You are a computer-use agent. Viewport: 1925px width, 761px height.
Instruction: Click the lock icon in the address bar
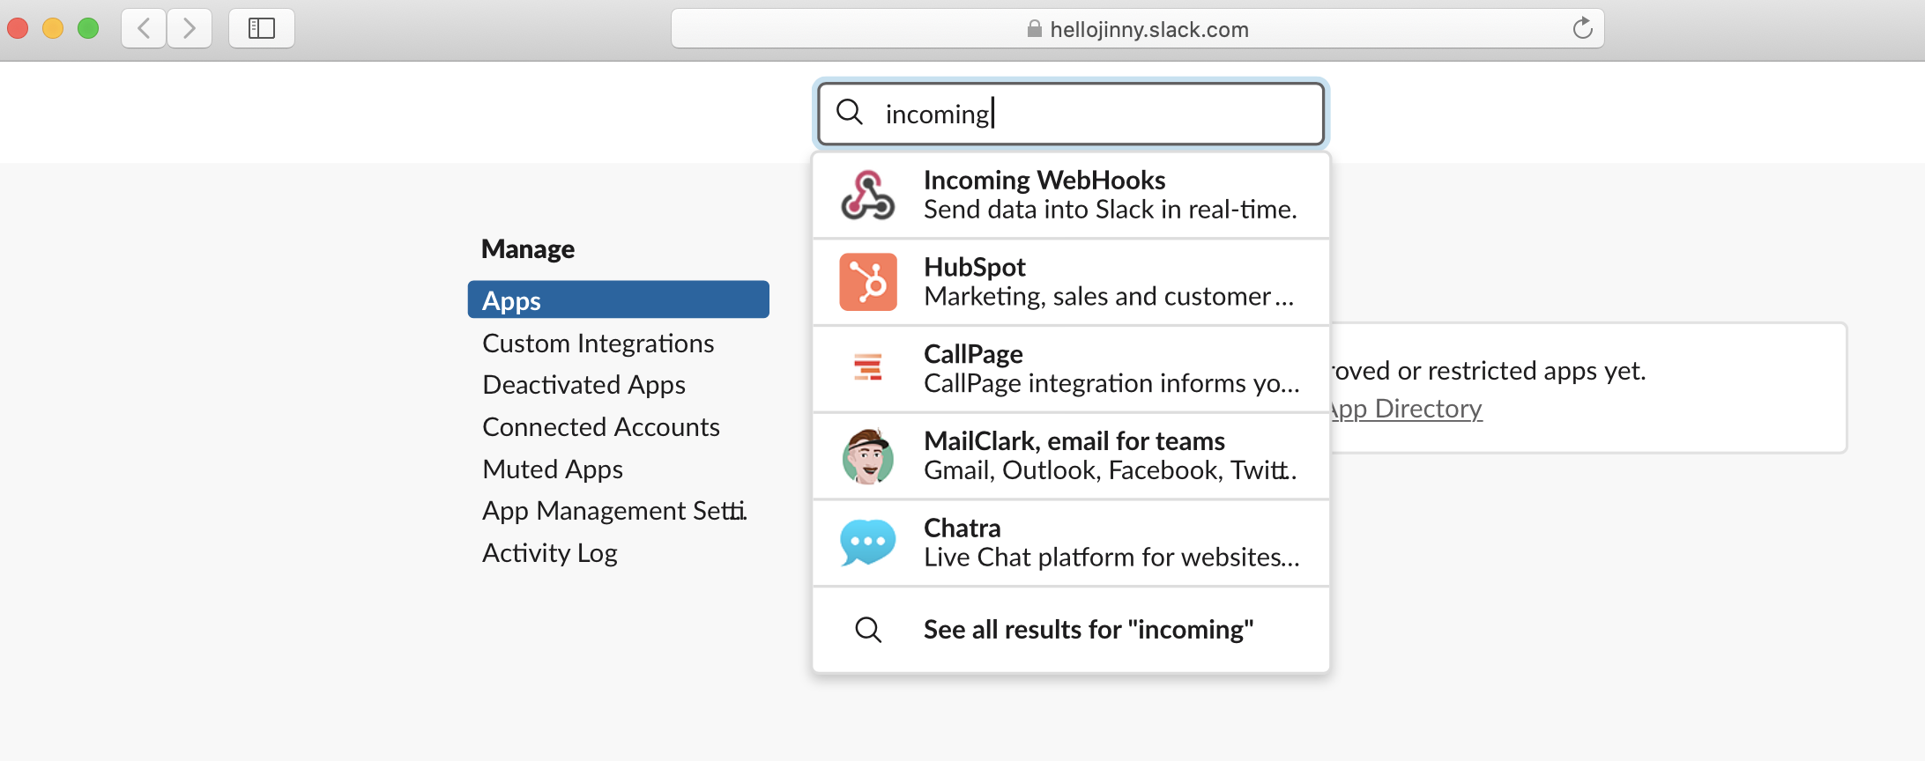point(1035,29)
